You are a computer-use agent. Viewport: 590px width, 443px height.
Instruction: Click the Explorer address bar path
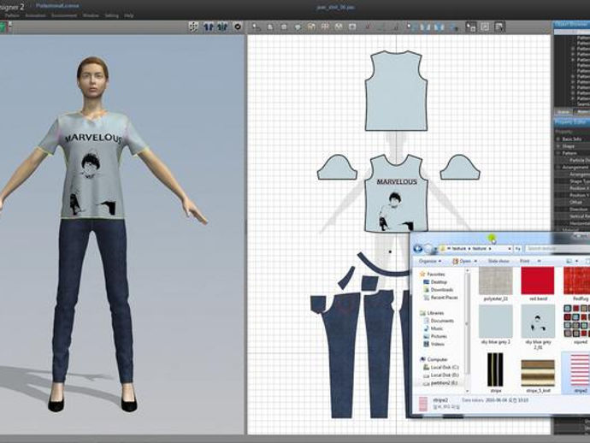coord(475,248)
